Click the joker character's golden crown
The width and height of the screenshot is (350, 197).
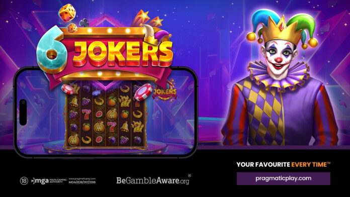[x=281, y=31]
